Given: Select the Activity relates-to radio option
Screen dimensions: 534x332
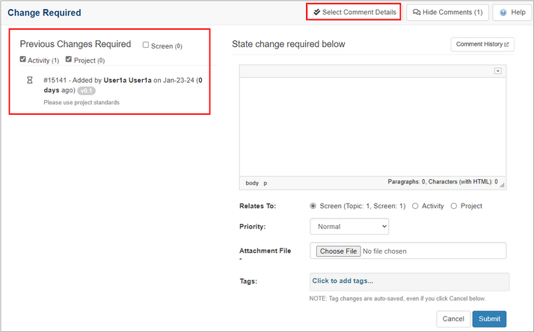Looking at the screenshot, I should tap(415, 206).
